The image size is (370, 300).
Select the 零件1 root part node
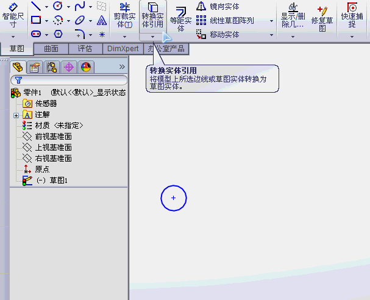(68, 93)
